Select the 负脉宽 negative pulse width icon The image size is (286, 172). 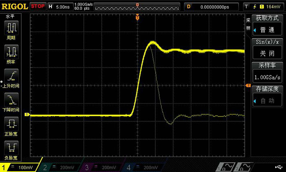[x=11, y=149]
